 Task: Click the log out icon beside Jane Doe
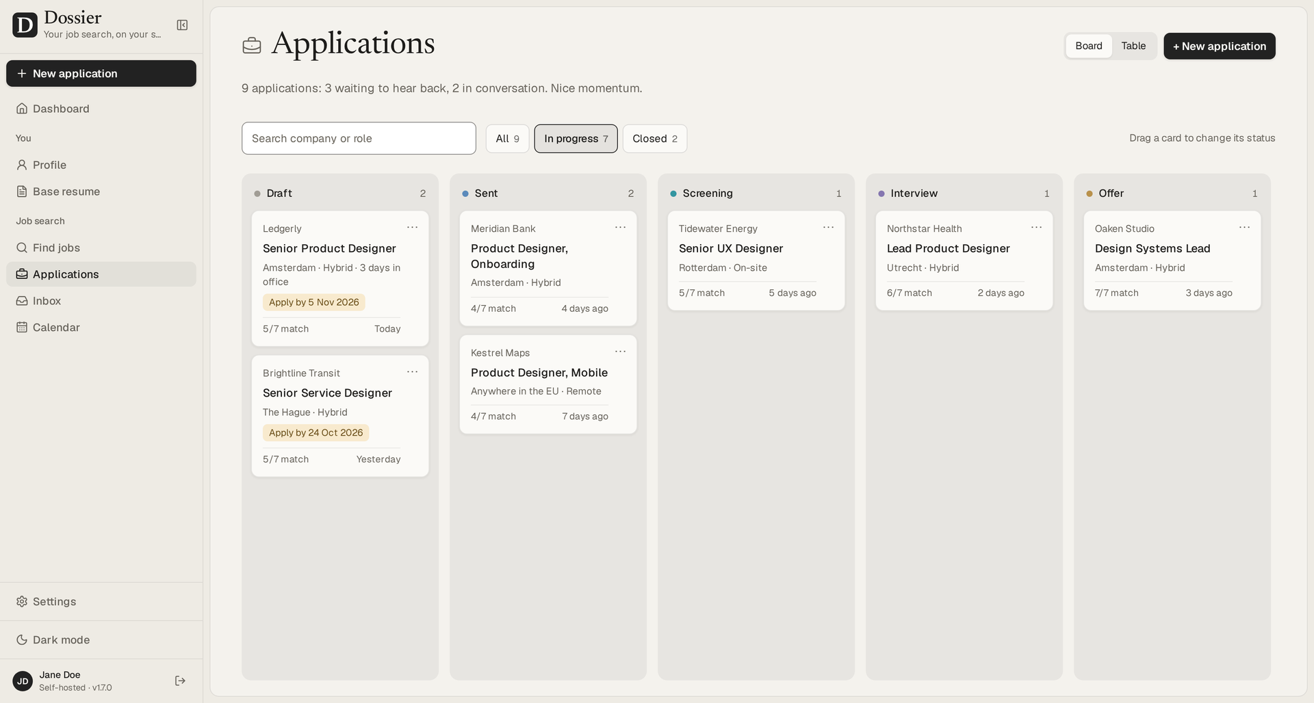pyautogui.click(x=180, y=681)
